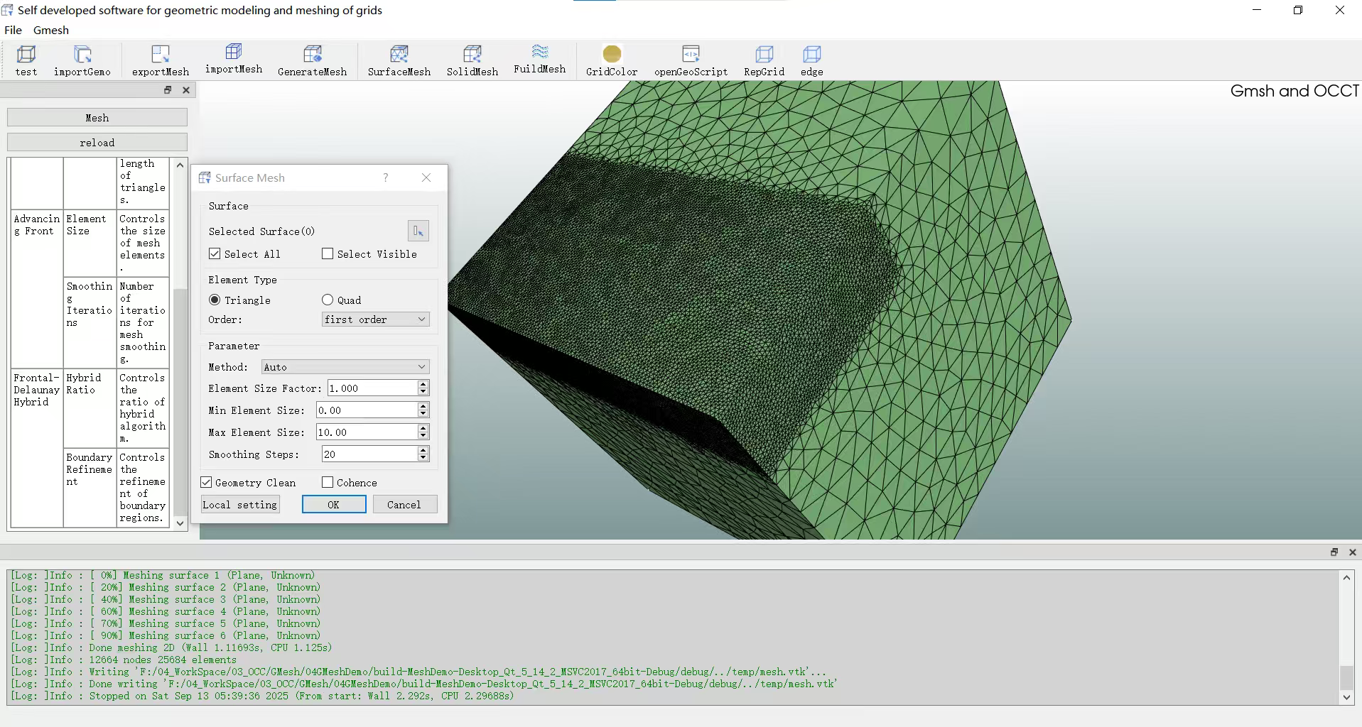
Task: Expand the Order dropdown showing first order
Action: (375, 320)
